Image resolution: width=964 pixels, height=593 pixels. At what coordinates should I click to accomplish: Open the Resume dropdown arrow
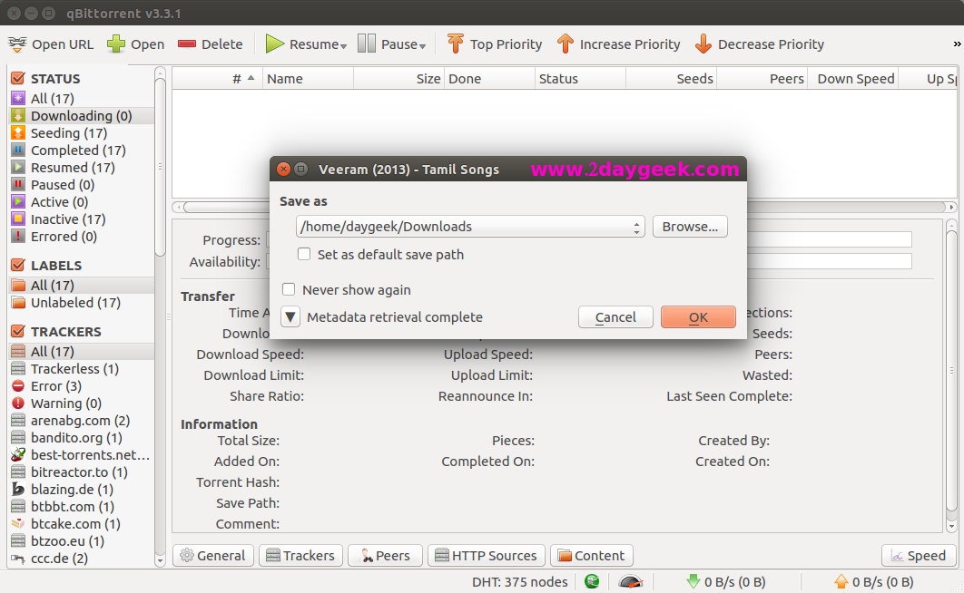[x=343, y=46]
